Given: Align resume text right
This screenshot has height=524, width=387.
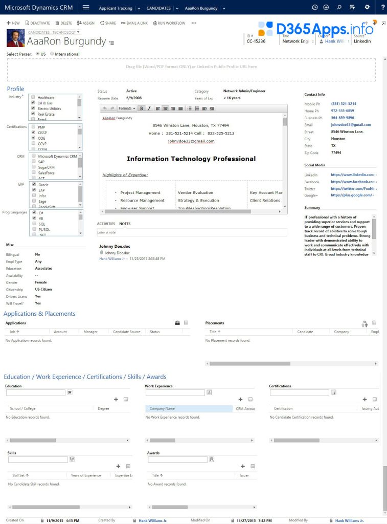Looking at the screenshot, I should (173, 108).
